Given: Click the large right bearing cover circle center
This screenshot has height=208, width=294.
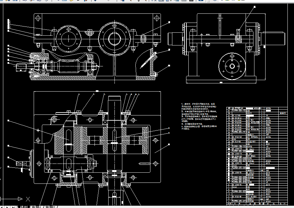Looking at the screenshot, I should point(114,39).
